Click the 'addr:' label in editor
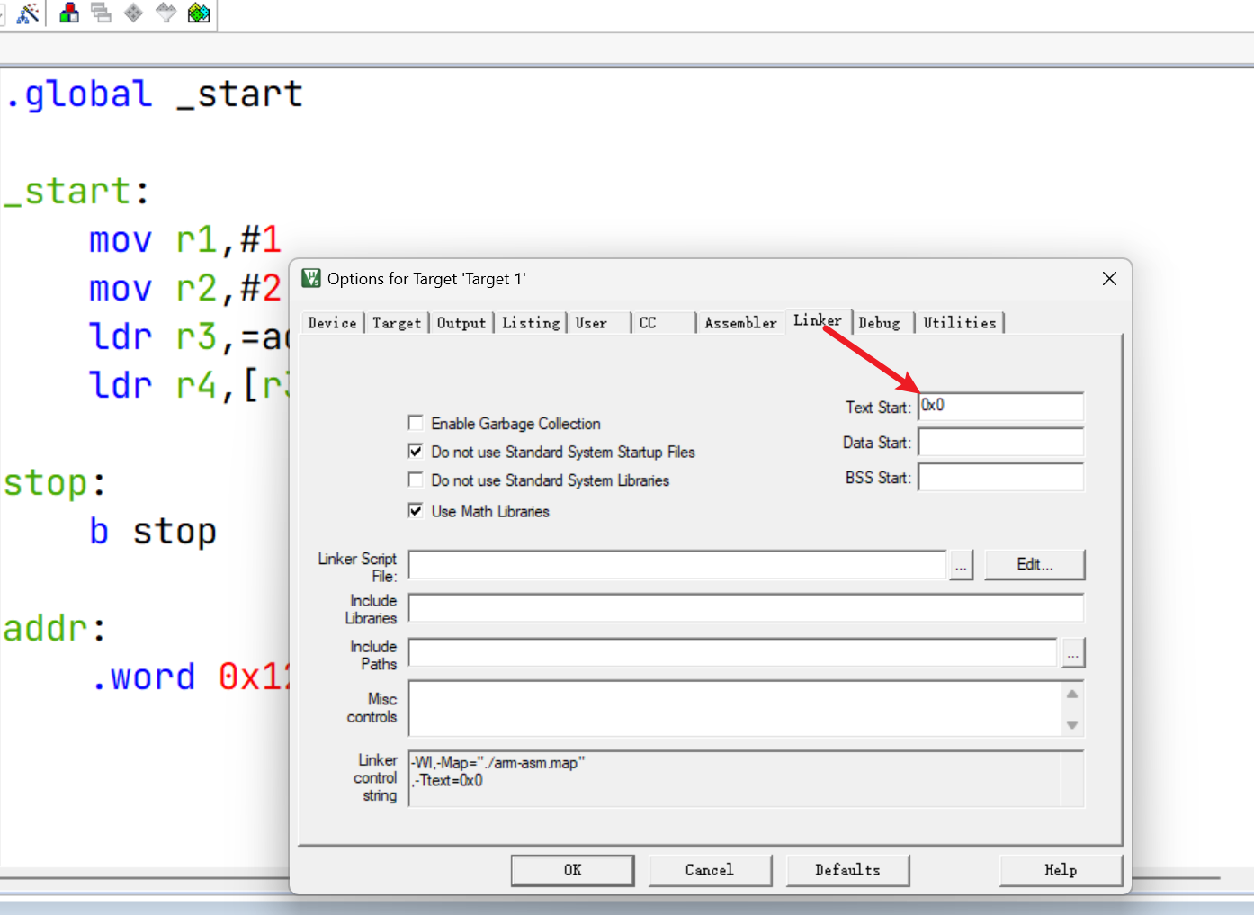This screenshot has height=915, width=1254. [55, 629]
